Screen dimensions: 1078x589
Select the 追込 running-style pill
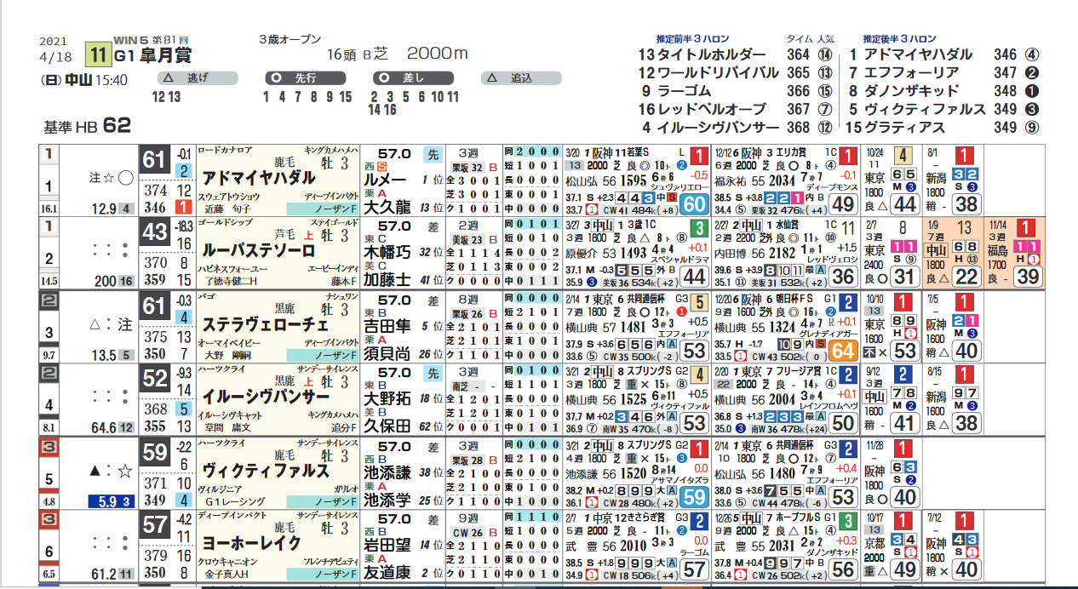click(x=520, y=78)
